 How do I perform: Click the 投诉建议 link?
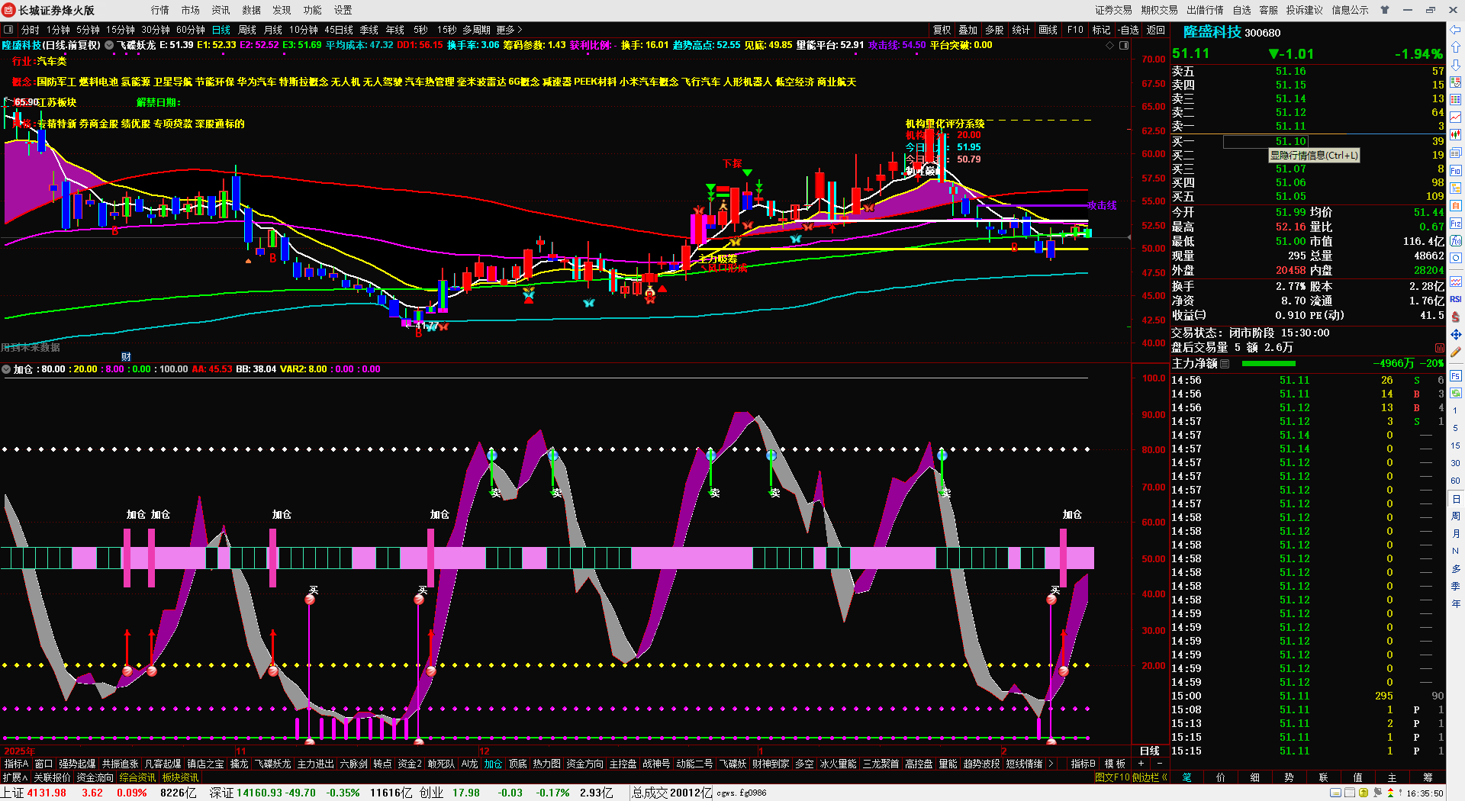pos(1304,10)
